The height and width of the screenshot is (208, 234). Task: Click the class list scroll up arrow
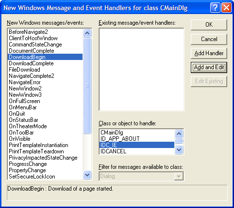pos(179,134)
